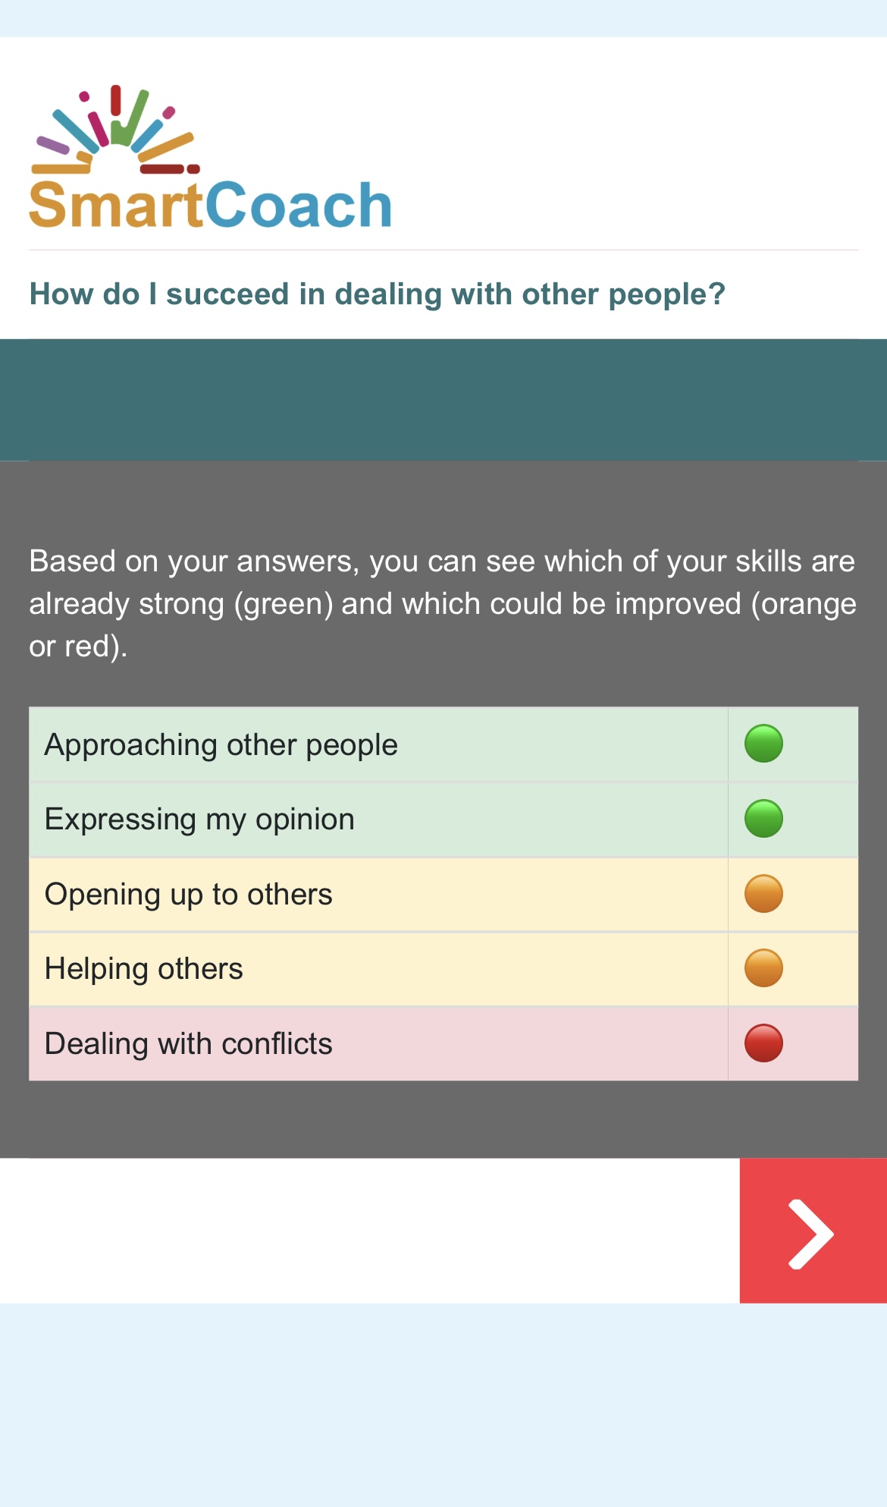Click the light blue strip above the logo
Screen dimensions: 887x1507
tap(443, 18)
